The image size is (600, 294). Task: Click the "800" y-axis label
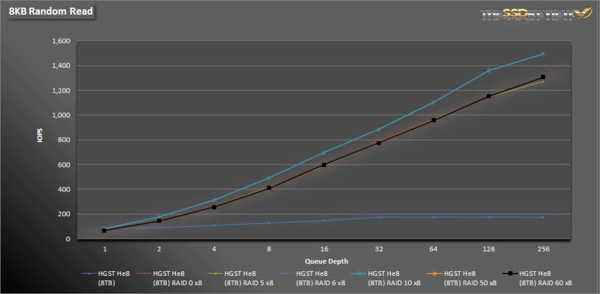[65, 140]
